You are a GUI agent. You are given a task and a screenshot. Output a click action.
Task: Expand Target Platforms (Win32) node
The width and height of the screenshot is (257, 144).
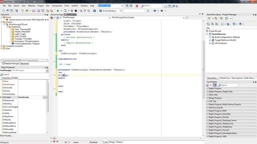point(210,40)
